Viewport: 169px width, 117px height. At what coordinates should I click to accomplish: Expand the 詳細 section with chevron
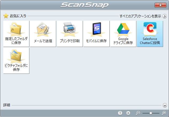pyautogui.click(x=165, y=105)
